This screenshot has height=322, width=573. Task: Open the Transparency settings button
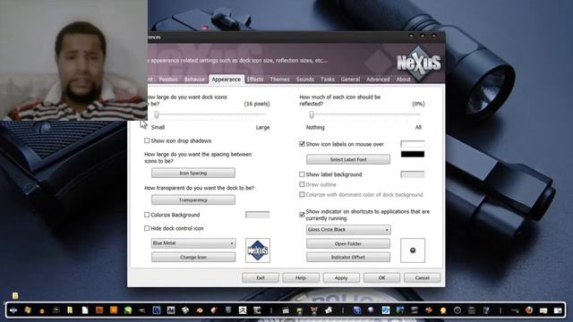click(x=193, y=200)
